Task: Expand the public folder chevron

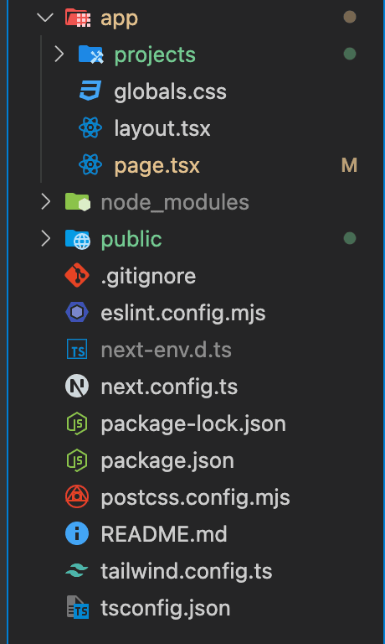Action: 45,239
